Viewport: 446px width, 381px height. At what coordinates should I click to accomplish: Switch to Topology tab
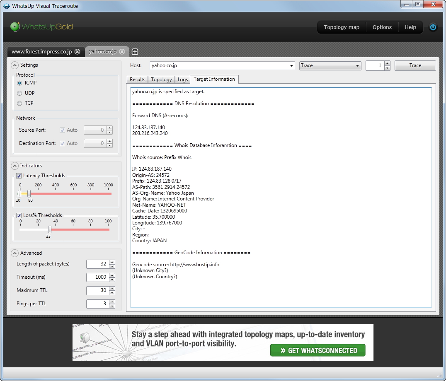[161, 80]
